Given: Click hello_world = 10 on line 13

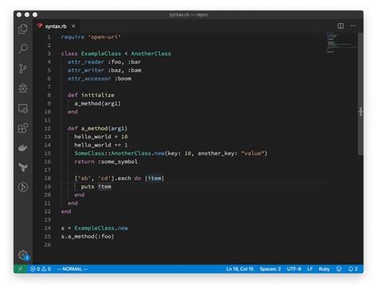Looking at the screenshot, I should point(101,137).
